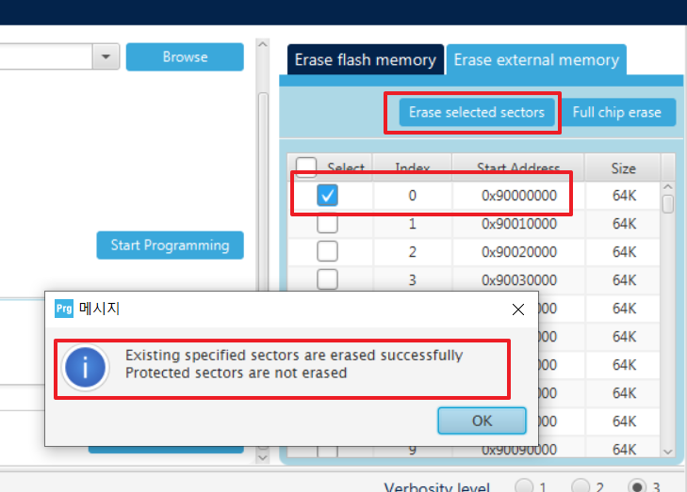The width and height of the screenshot is (687, 492).
Task: Select verbosity level 3 radio
Action: tap(637, 486)
